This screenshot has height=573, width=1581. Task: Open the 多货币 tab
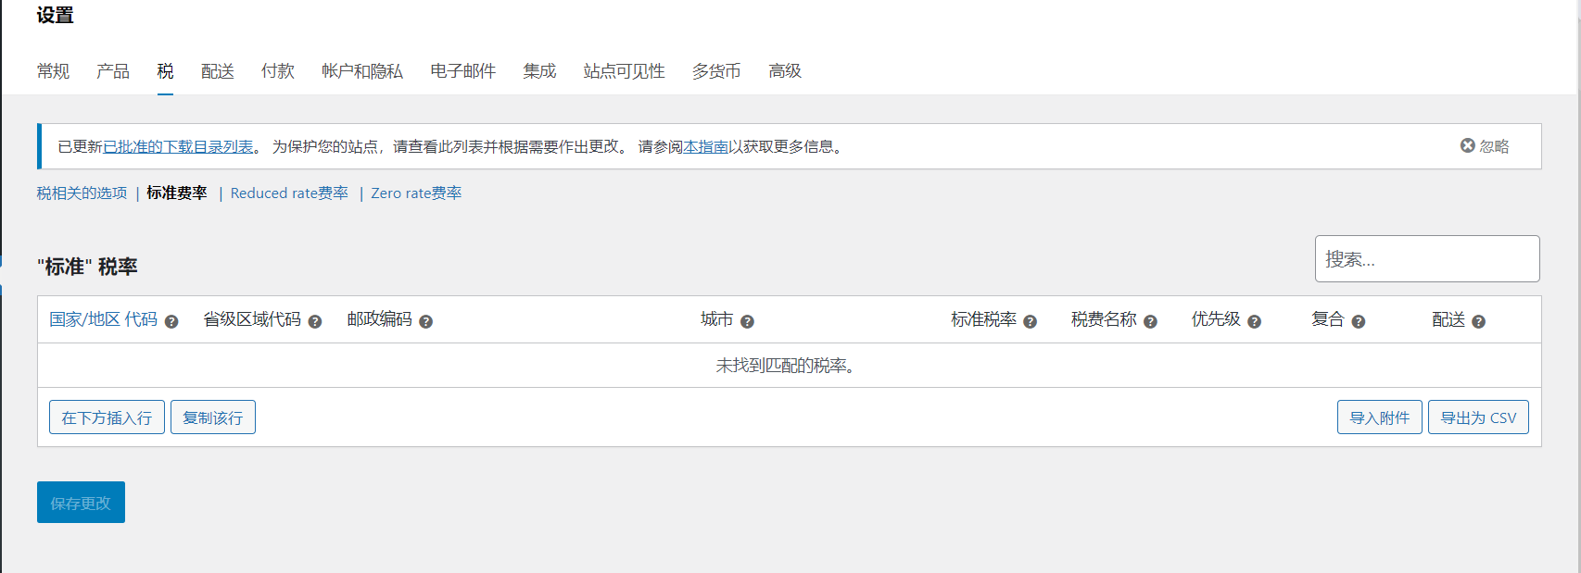(716, 71)
